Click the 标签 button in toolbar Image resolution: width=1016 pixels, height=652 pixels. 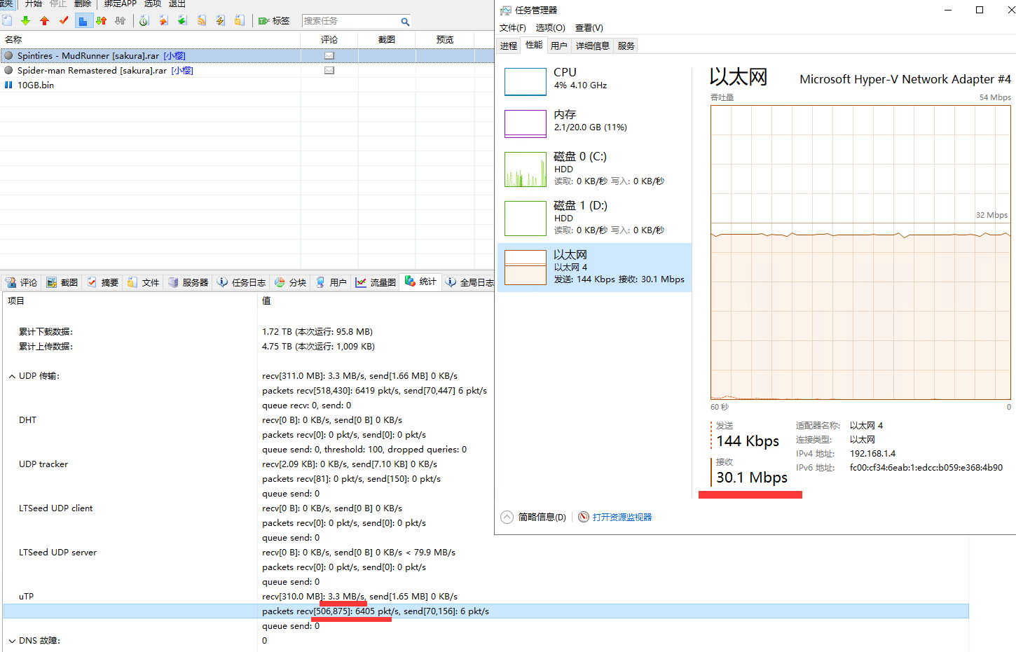[274, 21]
